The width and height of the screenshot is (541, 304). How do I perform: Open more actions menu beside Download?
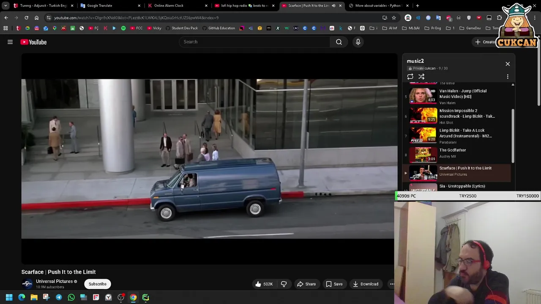pos(392,284)
